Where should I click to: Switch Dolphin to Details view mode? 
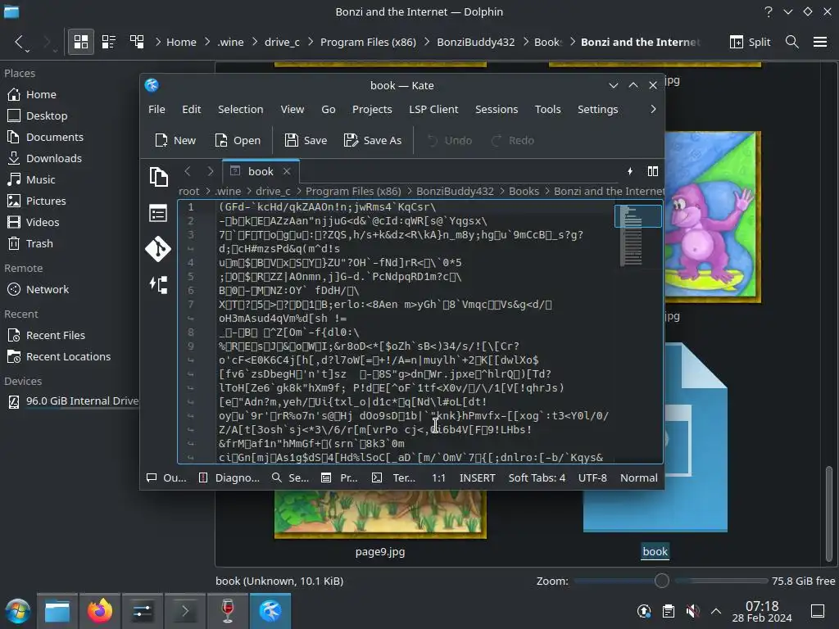[x=137, y=42]
